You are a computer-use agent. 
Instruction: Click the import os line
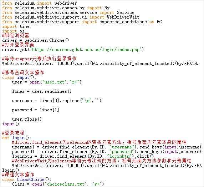coord(13,31)
